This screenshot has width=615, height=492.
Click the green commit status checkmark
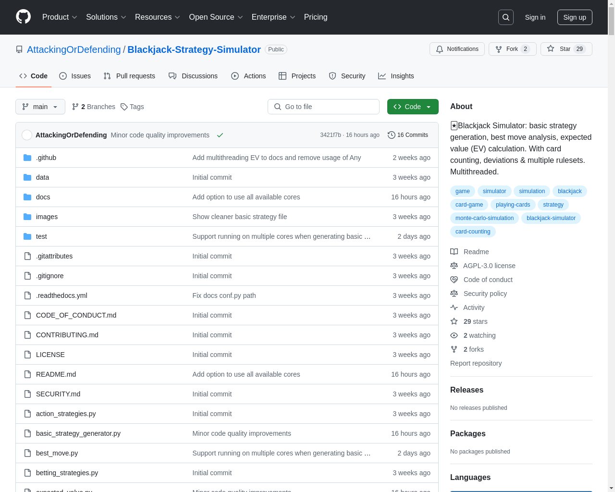click(220, 135)
